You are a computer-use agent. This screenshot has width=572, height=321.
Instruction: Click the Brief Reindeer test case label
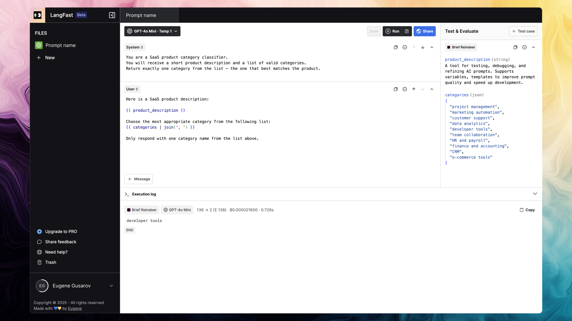coord(461,47)
